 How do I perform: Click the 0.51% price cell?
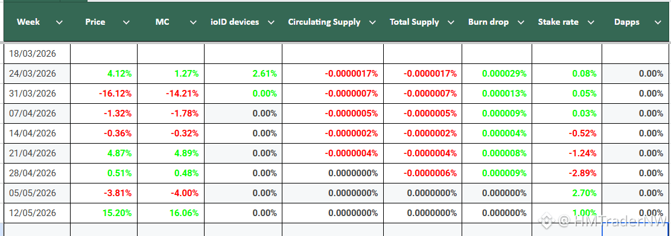click(x=104, y=173)
